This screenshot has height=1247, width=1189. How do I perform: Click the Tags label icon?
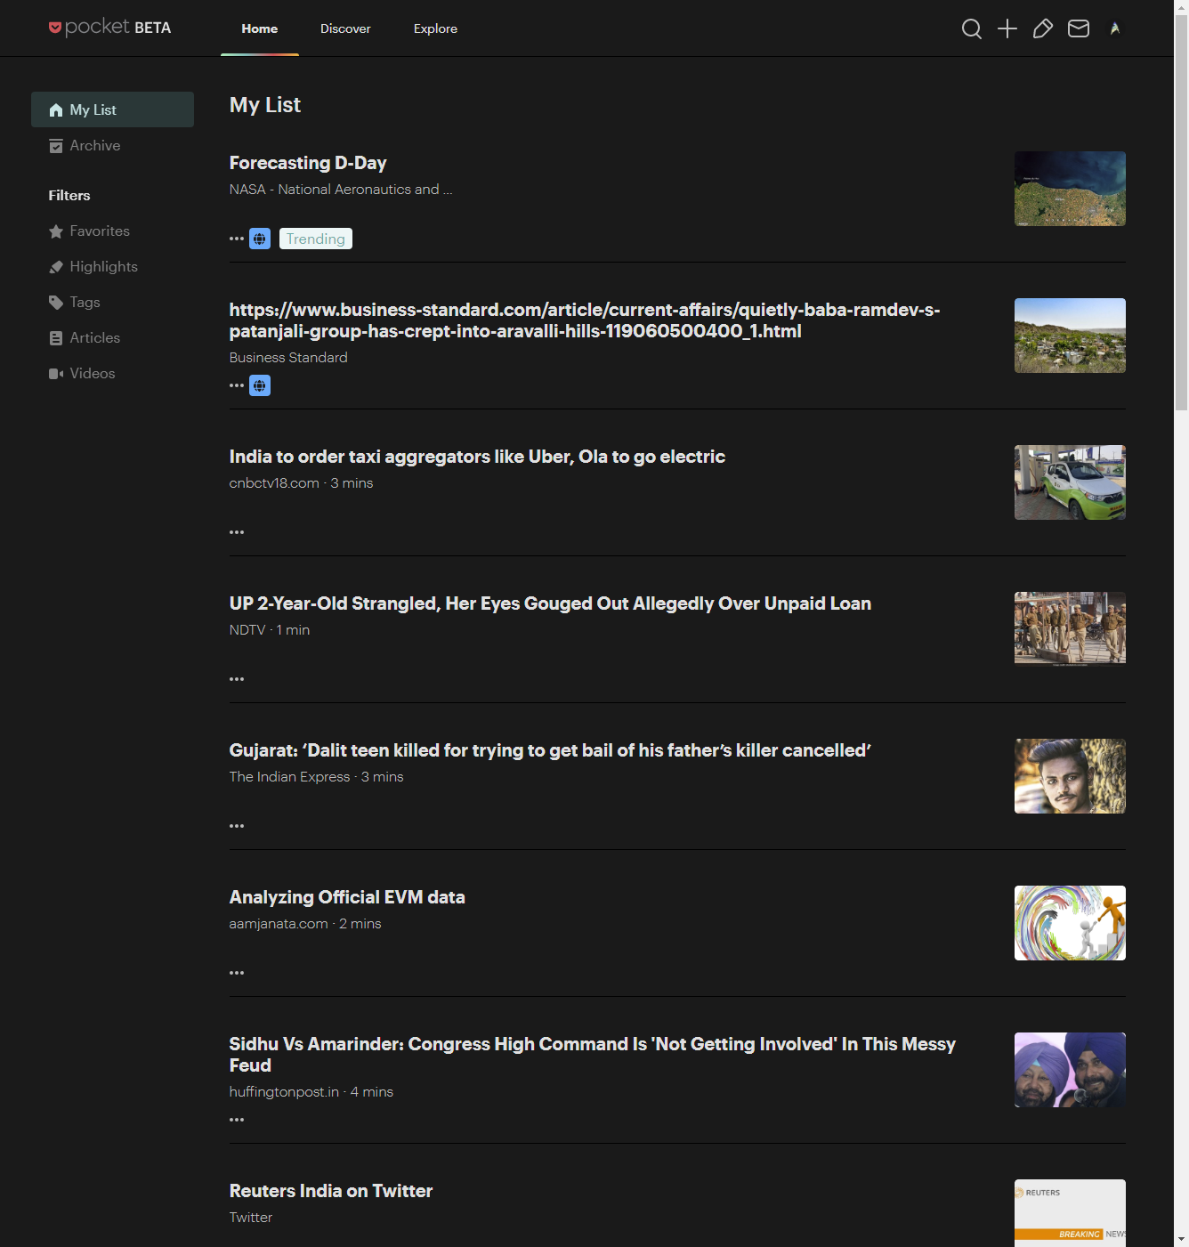(56, 303)
